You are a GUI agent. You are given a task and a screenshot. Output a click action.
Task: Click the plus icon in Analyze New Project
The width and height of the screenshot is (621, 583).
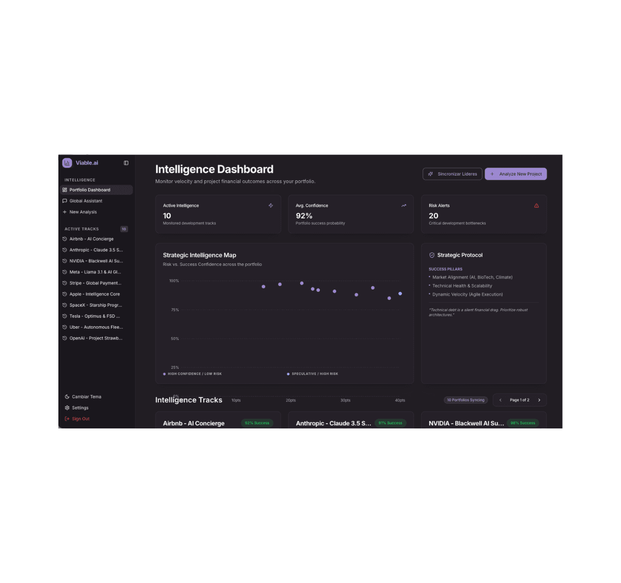point(492,174)
